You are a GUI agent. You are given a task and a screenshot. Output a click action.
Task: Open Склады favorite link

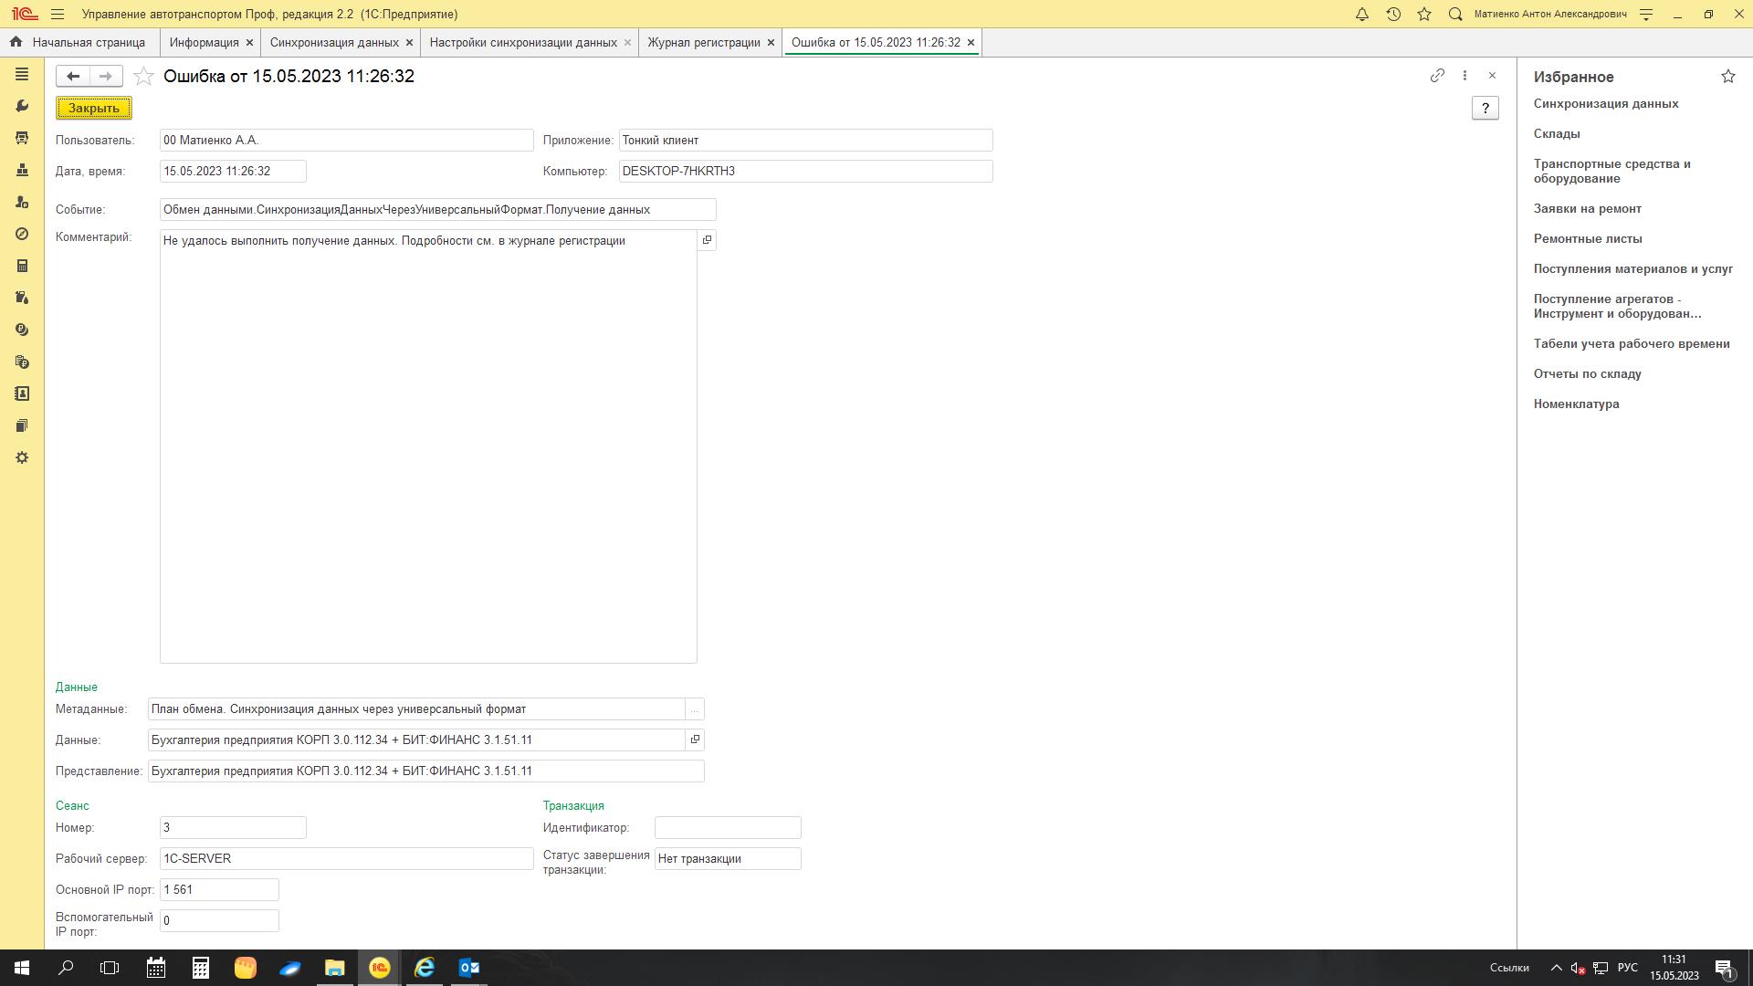[1557, 134]
